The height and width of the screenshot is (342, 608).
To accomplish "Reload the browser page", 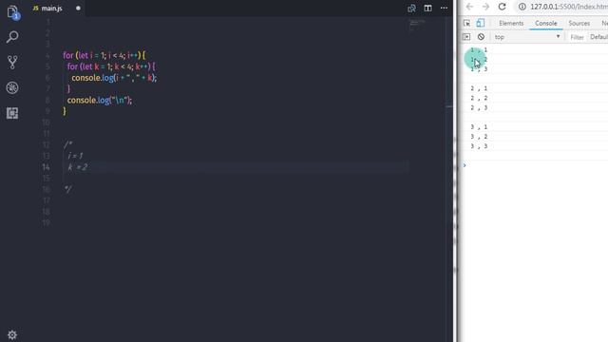I will click(503, 7).
